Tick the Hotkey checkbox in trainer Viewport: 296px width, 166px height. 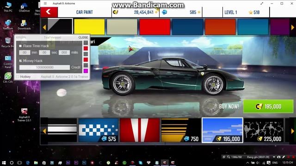[18, 77]
